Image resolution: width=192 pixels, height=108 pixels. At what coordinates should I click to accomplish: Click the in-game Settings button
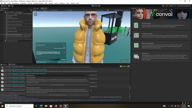(125, 61)
